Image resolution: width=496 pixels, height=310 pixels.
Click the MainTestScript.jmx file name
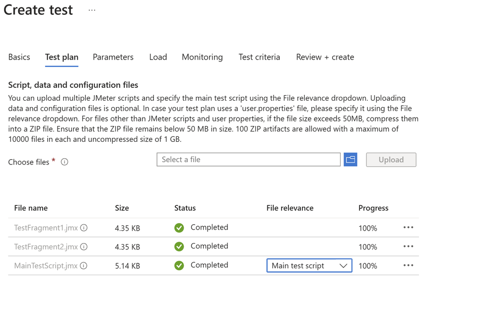pyautogui.click(x=46, y=265)
